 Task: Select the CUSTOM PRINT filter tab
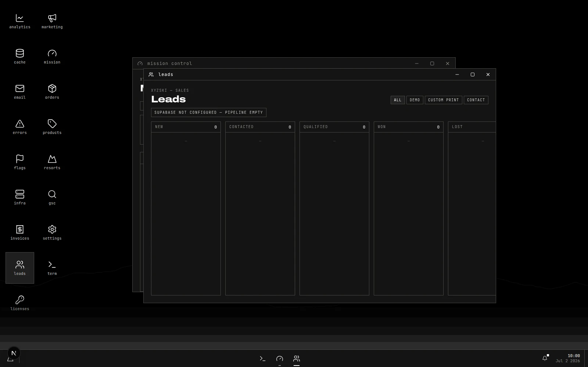tap(444, 100)
